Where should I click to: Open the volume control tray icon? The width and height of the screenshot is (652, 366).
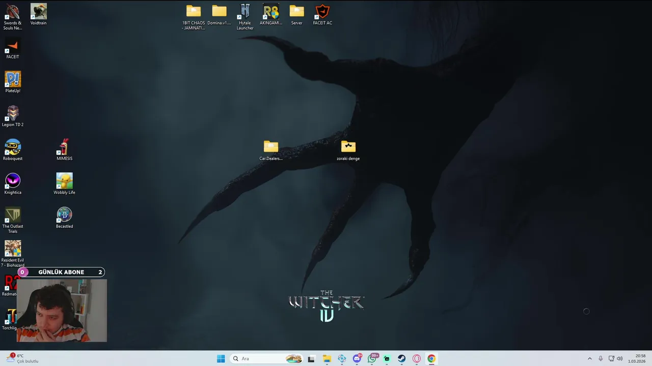[x=620, y=359]
